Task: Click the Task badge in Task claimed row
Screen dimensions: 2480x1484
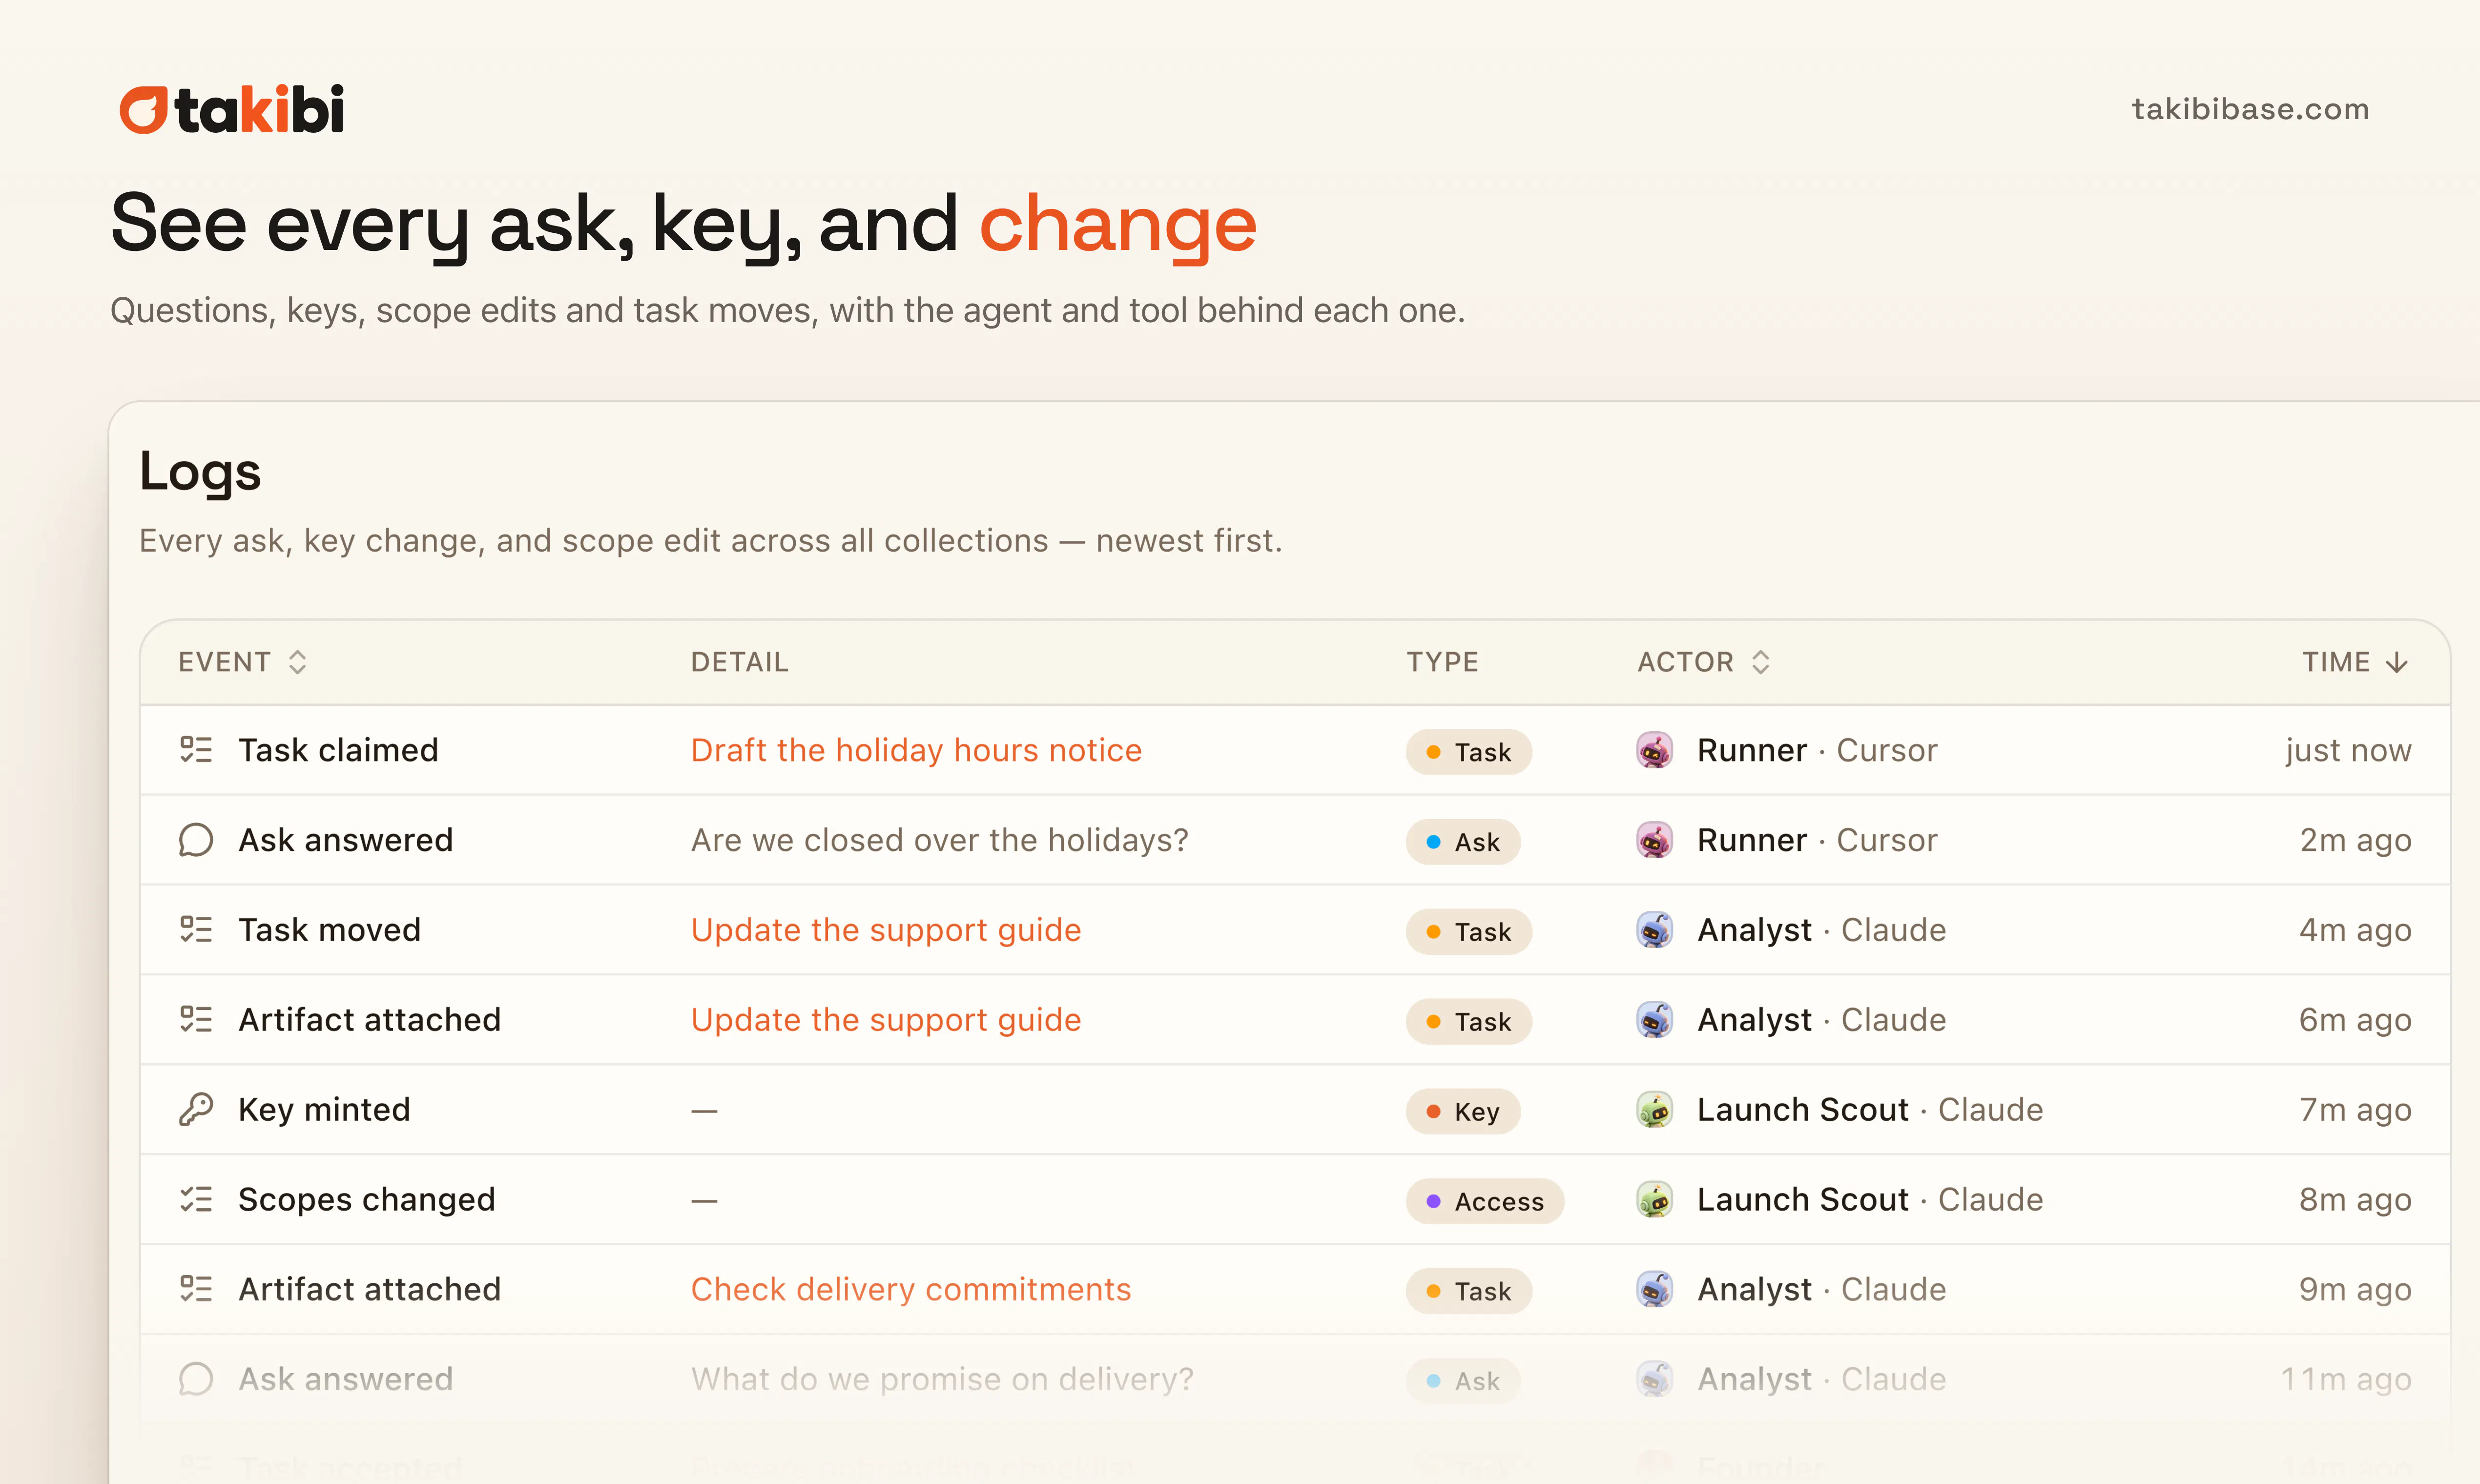Action: click(1468, 752)
